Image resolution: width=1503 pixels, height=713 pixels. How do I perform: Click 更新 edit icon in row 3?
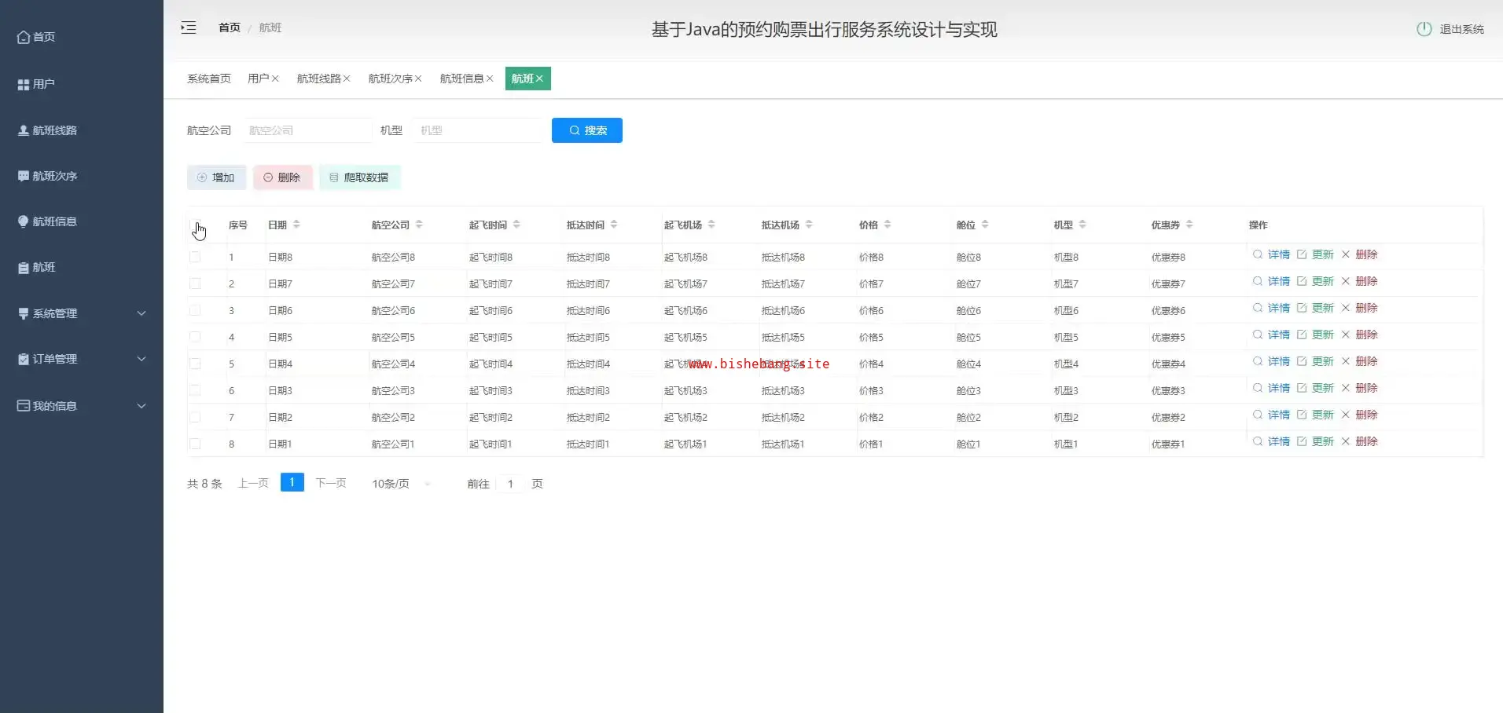(x=1302, y=308)
